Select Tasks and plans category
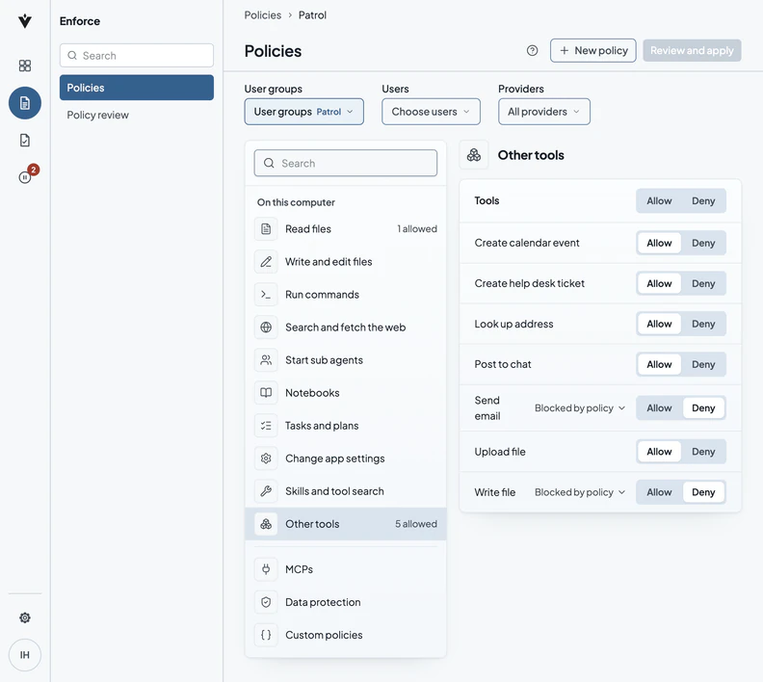 pos(346,426)
